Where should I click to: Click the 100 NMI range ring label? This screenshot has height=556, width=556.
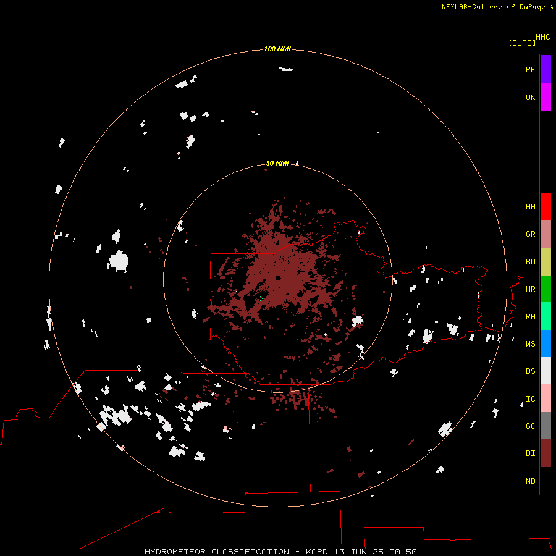tap(277, 49)
